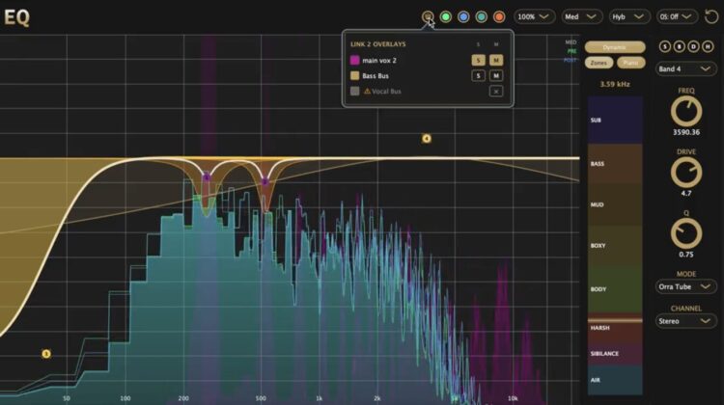
Task: Toggle solo for main vox 2 overlay
Action: (x=478, y=60)
